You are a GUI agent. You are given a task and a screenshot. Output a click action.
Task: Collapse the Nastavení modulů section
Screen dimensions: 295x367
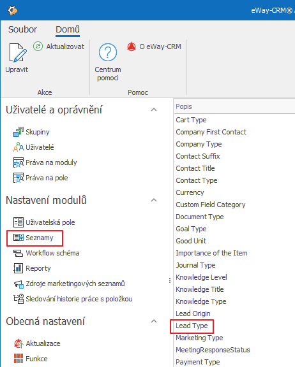(154, 200)
